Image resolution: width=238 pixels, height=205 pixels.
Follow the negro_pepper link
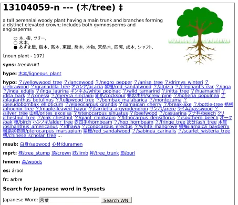pos(114,82)
